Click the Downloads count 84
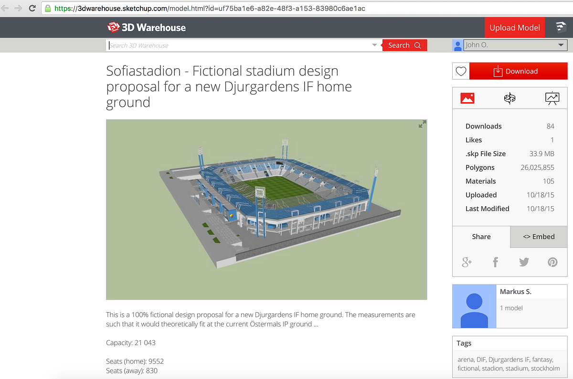 pos(551,126)
